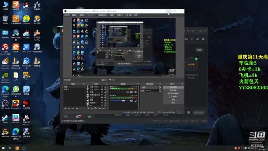This screenshot has width=268, height=151.
Task: Select 场景 2 in the scenes list
Action: (x=74, y=90)
